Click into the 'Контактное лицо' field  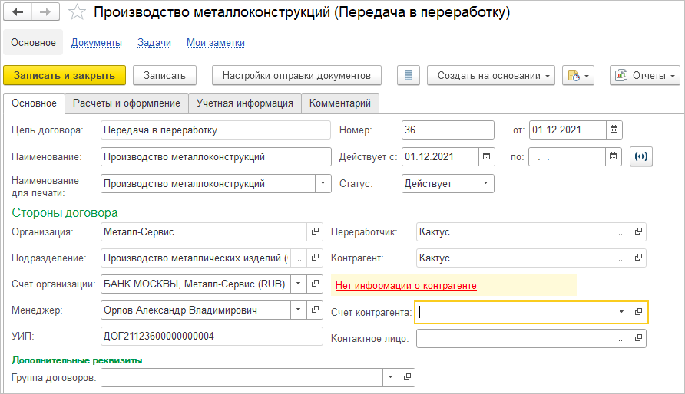coord(515,338)
